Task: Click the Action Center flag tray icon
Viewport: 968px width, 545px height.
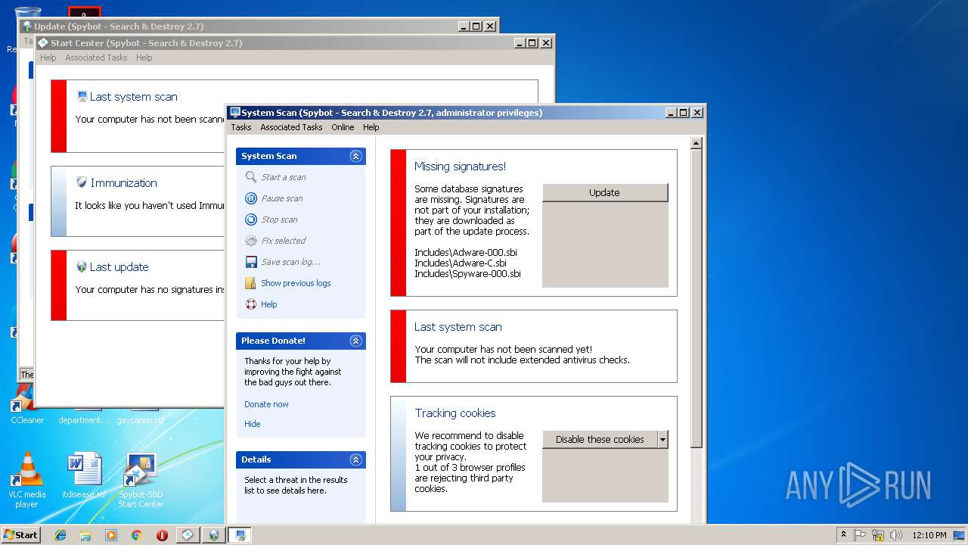Action: tap(860, 535)
